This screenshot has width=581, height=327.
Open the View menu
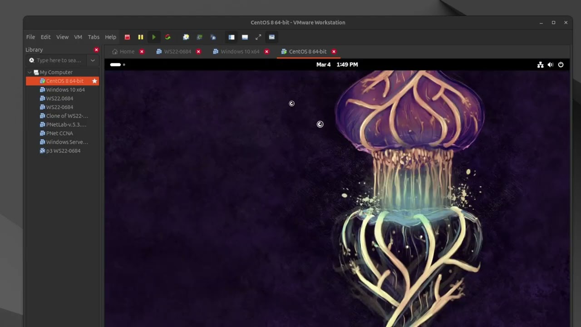[62, 37]
